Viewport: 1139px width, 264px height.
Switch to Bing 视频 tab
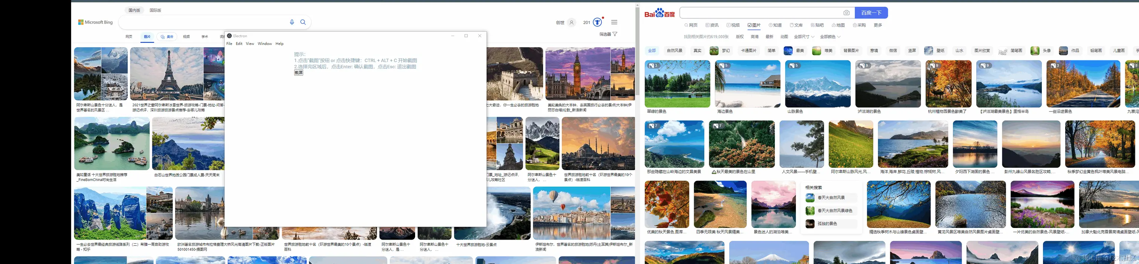pos(186,36)
